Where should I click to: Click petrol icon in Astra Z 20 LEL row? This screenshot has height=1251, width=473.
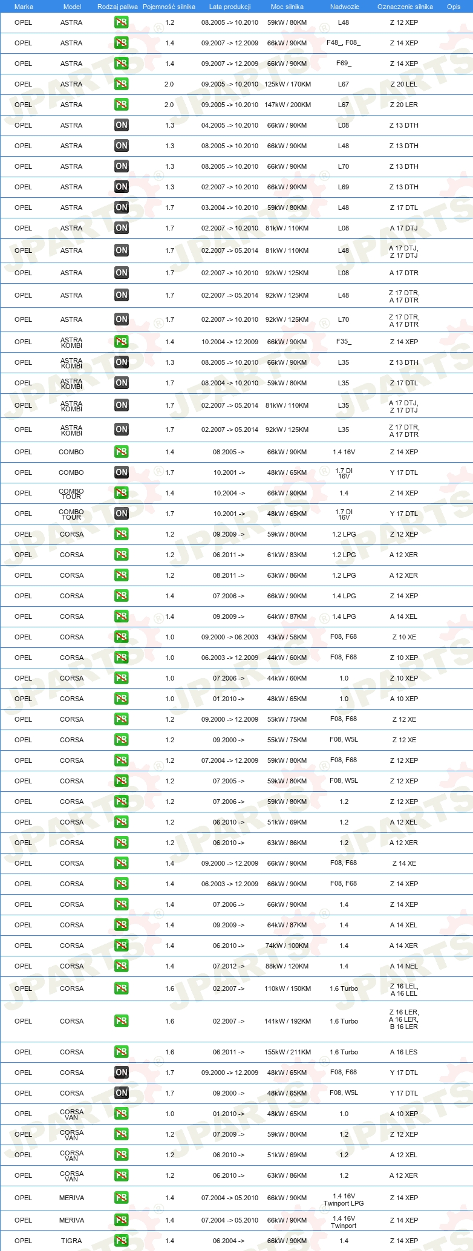(121, 84)
